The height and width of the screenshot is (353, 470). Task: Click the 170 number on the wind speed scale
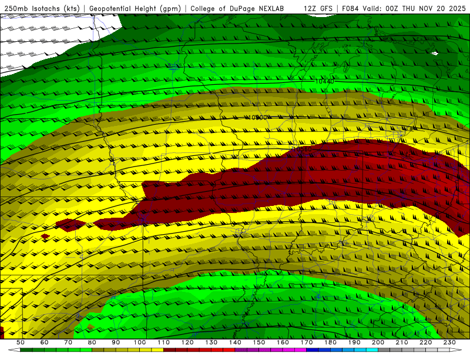[307, 342]
